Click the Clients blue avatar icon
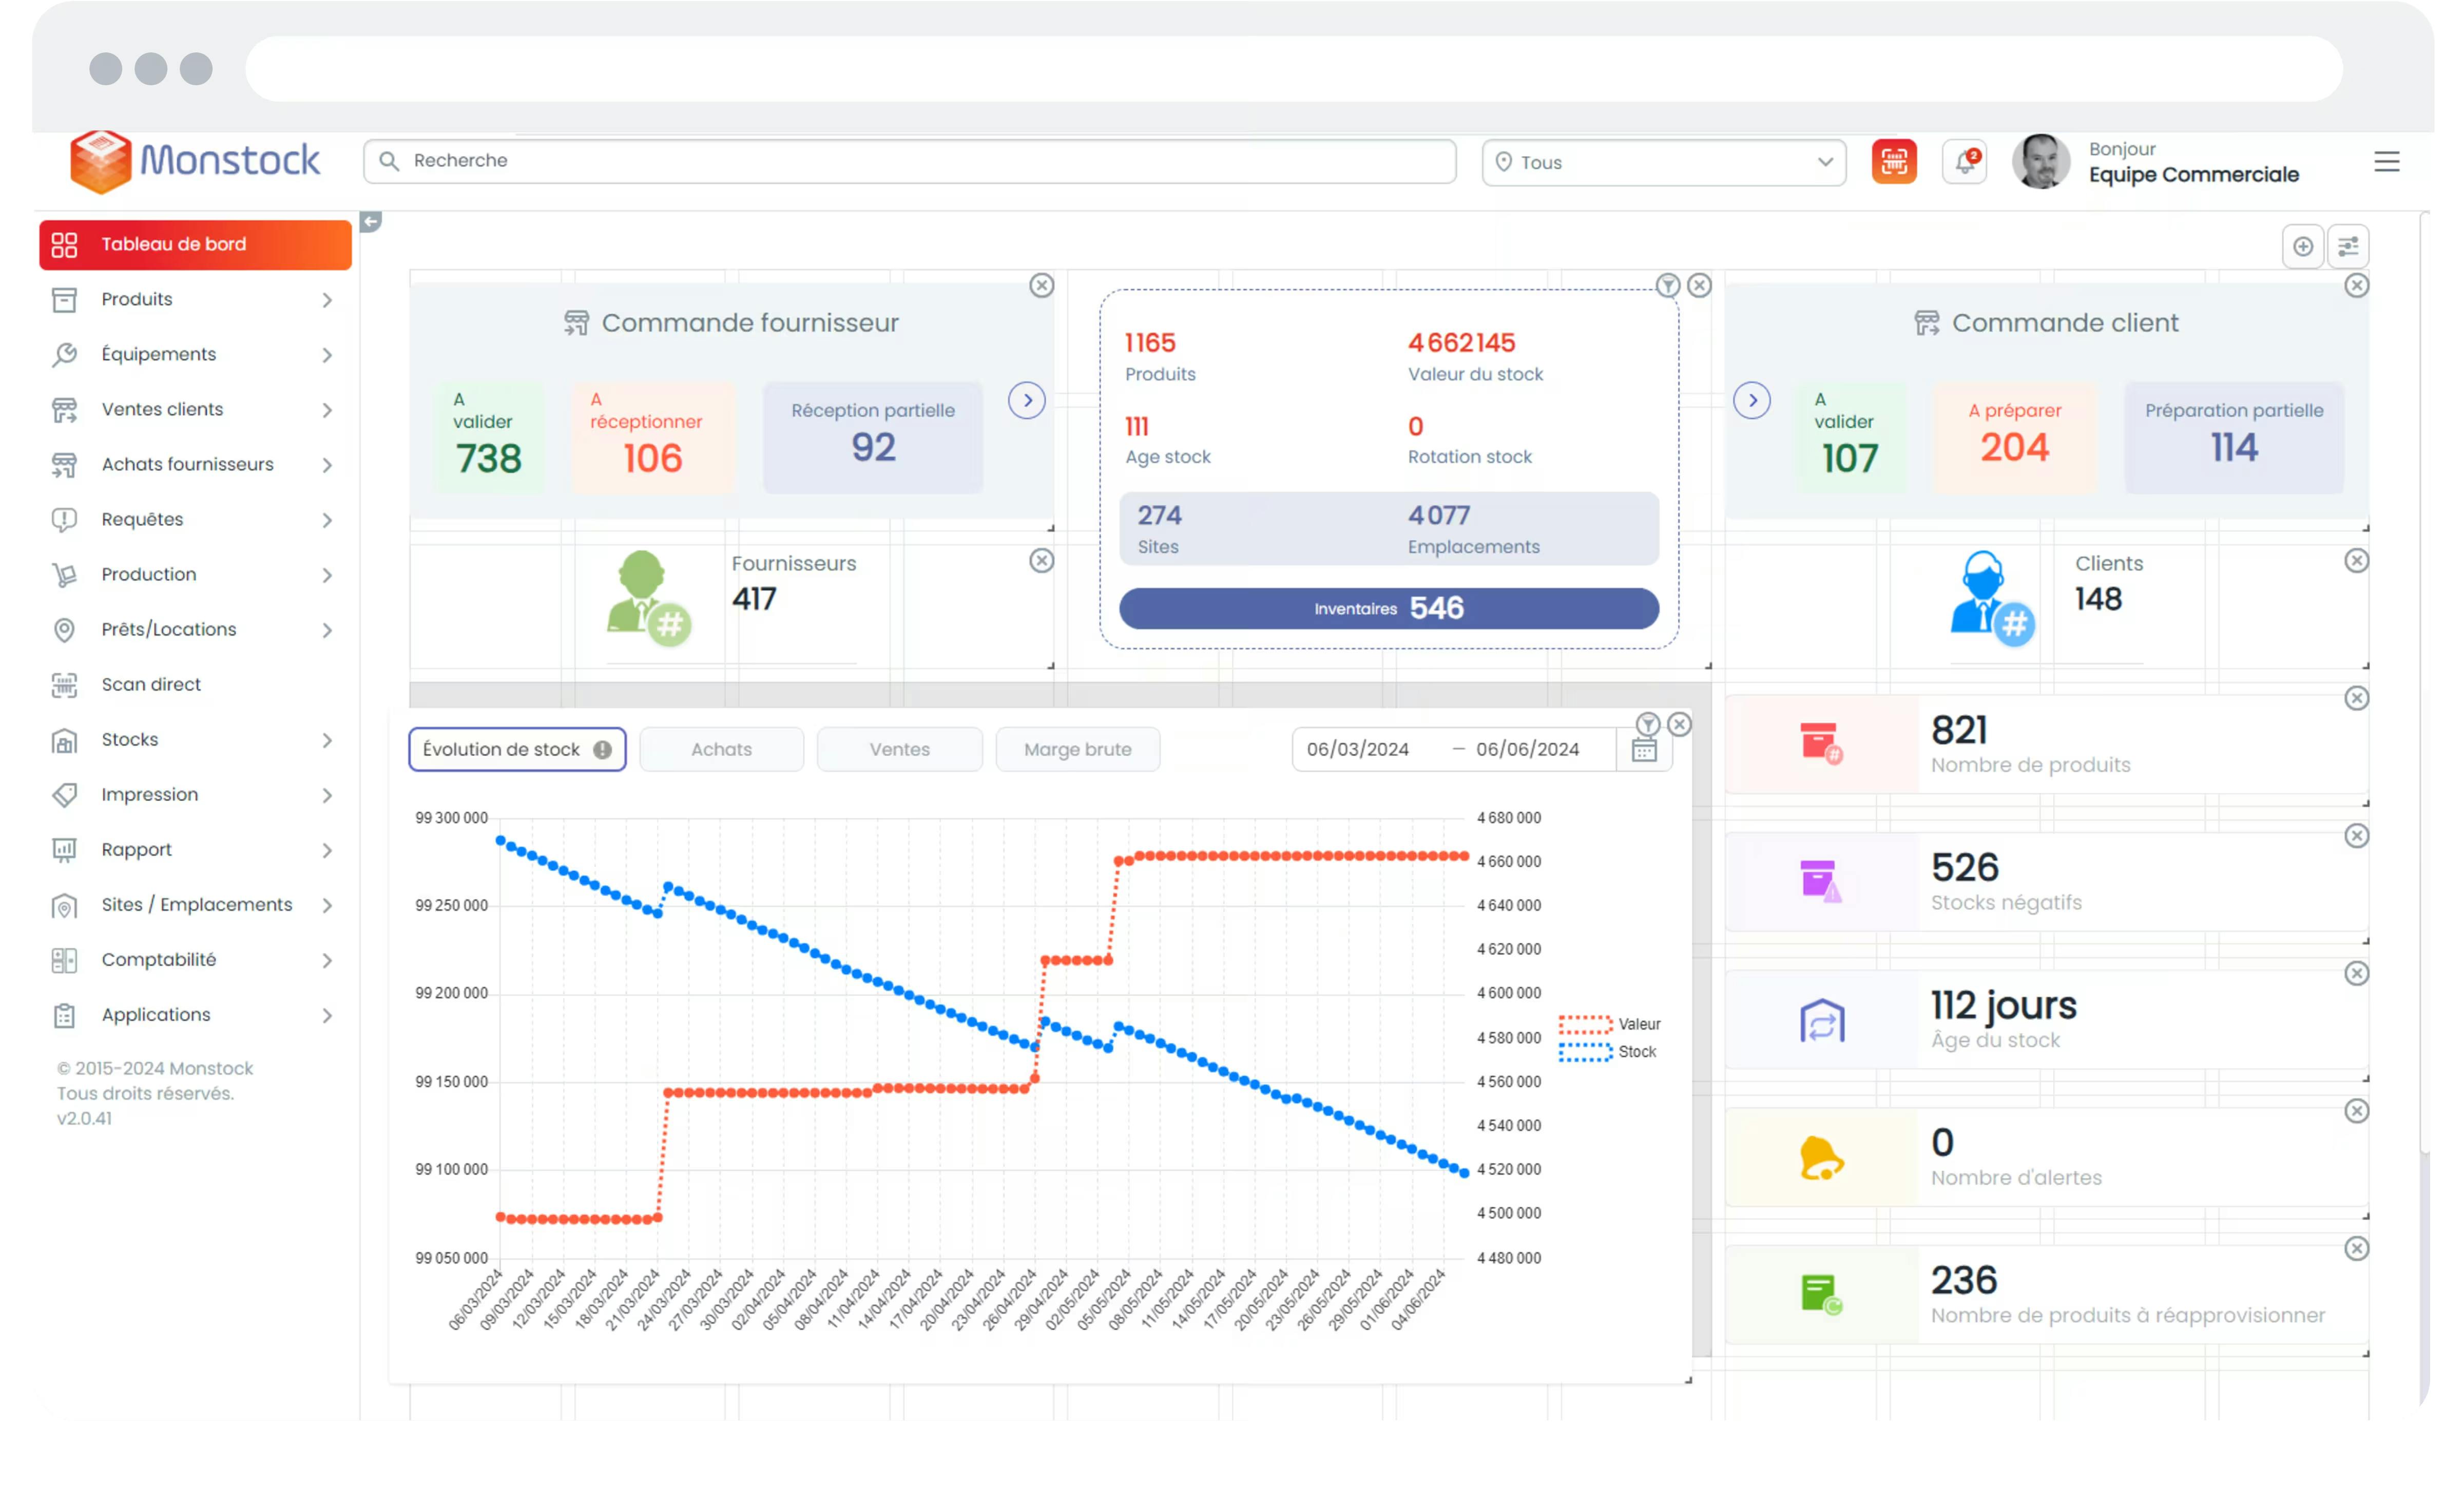 [x=1992, y=598]
